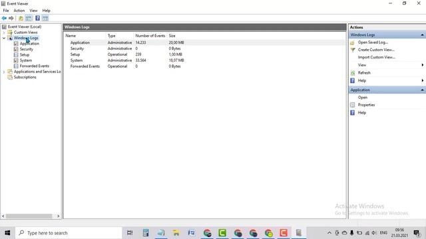Collapse Windows Logs actions section
Screen dimensions: 426x239
pyautogui.click(x=422, y=35)
